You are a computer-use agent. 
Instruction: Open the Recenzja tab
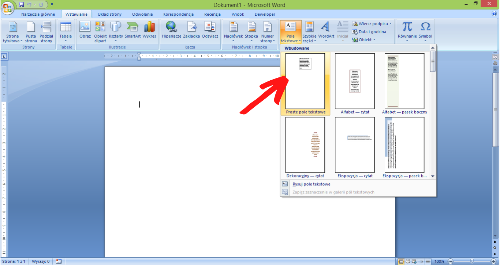212,14
